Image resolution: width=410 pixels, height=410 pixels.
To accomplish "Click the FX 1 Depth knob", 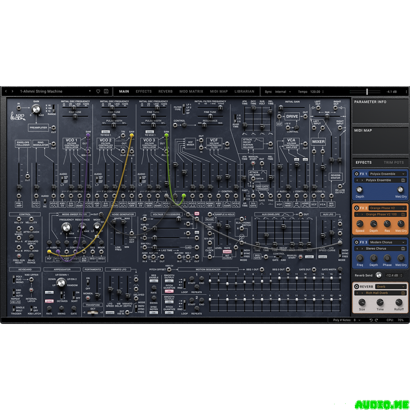I will 360,189.
